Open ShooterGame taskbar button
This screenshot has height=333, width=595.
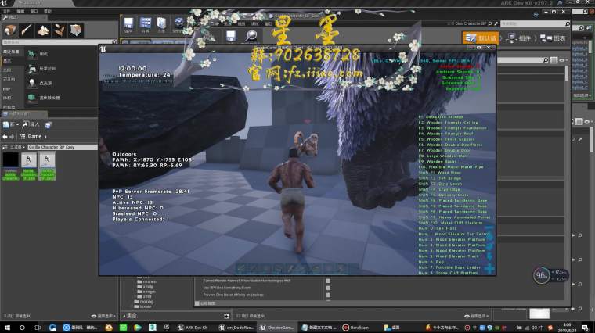(x=277, y=328)
